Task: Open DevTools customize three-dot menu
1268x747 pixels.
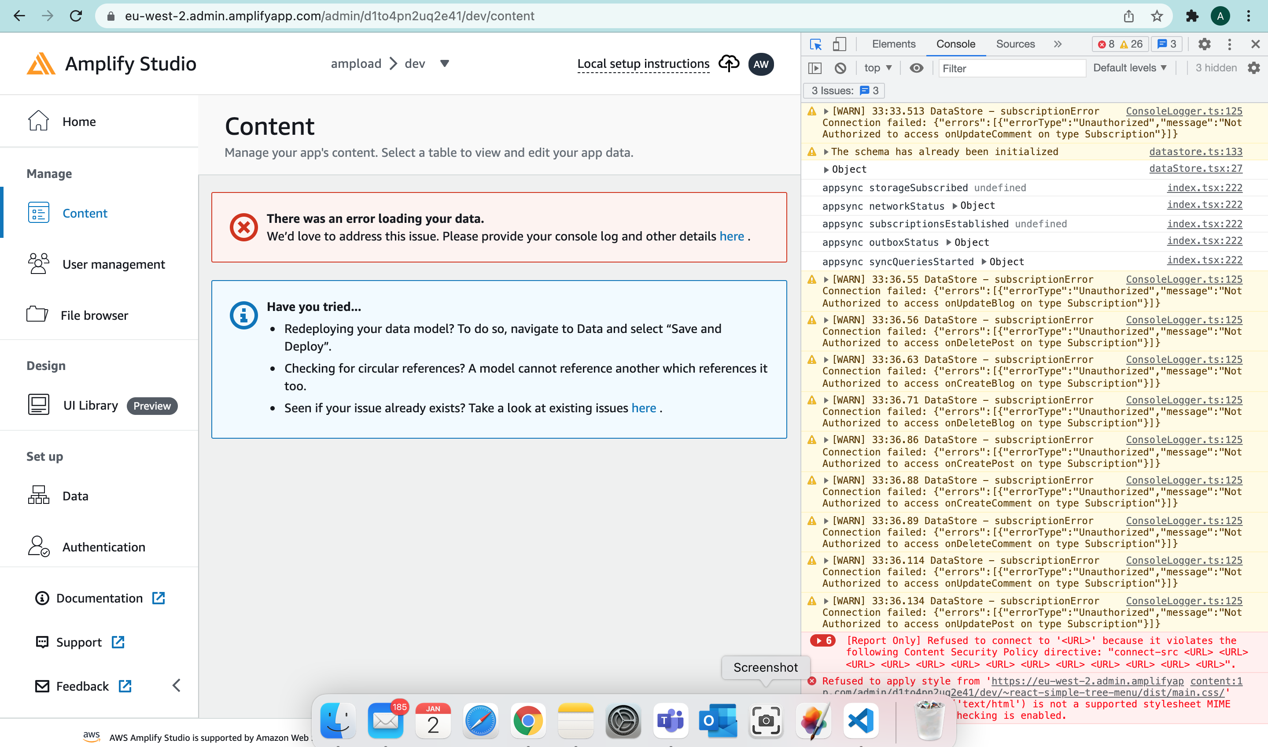Action: pyautogui.click(x=1230, y=44)
